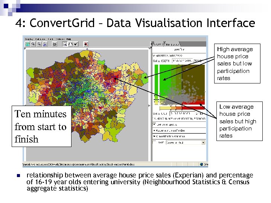Click the zoom to full extent icon
Viewport: 271px width, 203px height.
27,44
